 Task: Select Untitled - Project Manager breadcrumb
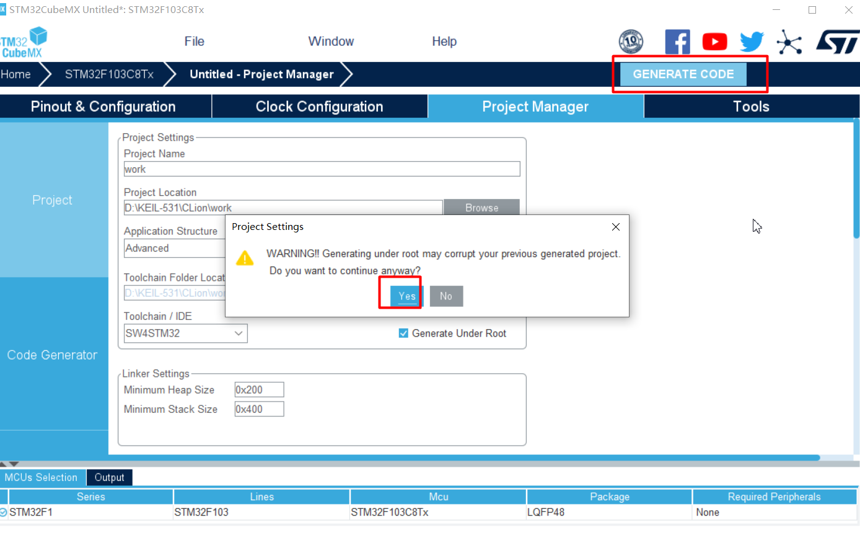click(261, 74)
